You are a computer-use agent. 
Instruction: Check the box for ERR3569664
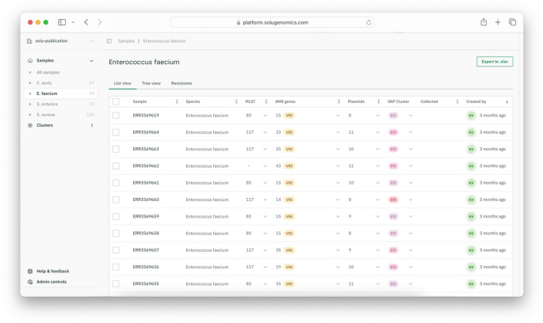point(116,132)
